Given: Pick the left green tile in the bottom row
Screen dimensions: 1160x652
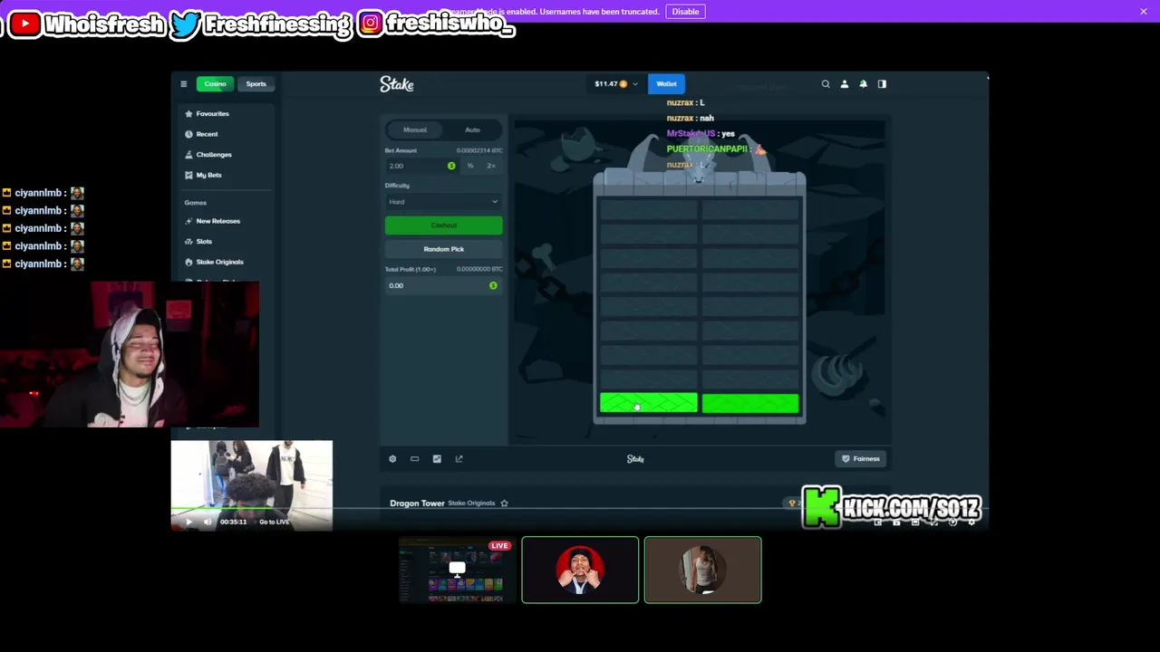Looking at the screenshot, I should (x=649, y=403).
